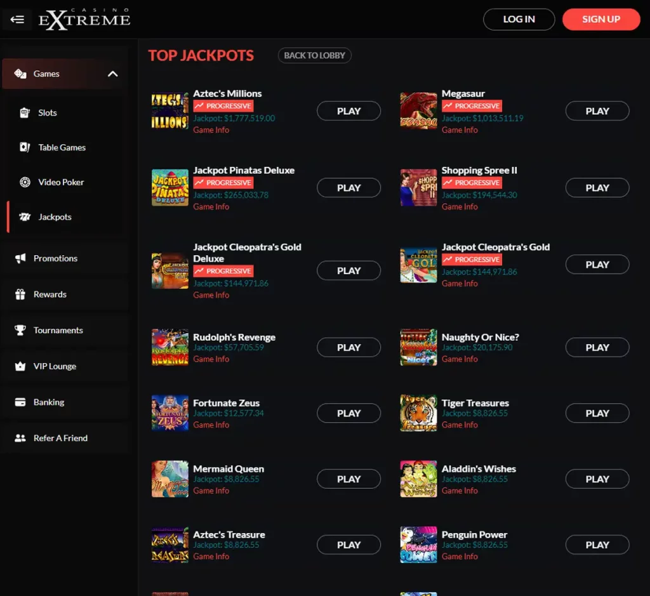
Task: Select the Table Games playing card icon
Action: [x=23, y=147]
